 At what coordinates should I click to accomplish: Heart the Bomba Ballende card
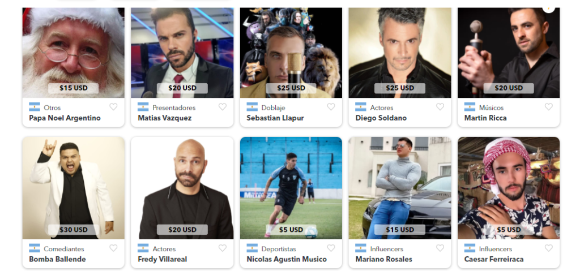pos(113,248)
